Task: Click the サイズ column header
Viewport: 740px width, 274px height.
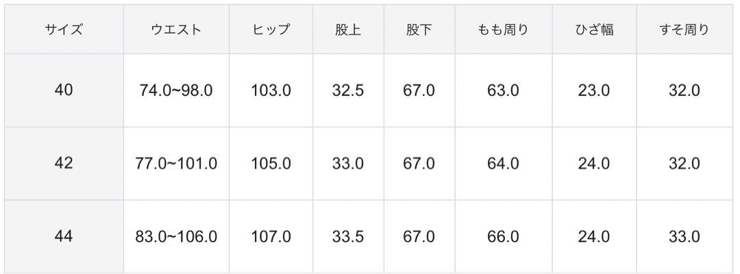Action: point(64,29)
